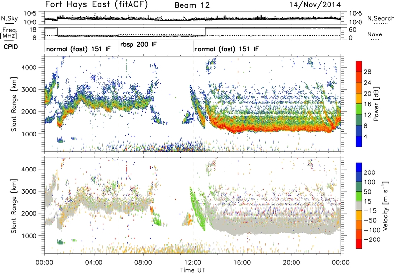Click the 'CPID' label
Viewport: 394px width, 273px height.
coord(11,47)
